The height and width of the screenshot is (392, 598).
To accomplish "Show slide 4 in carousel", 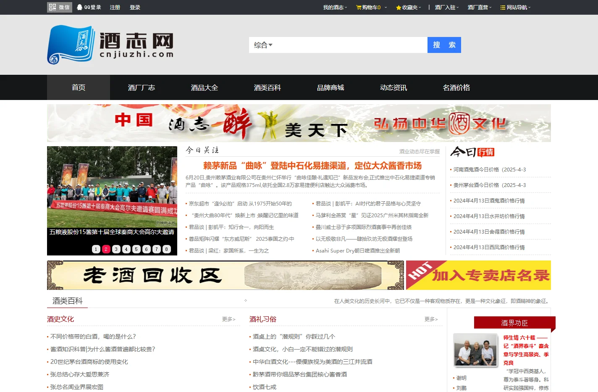I will coord(126,249).
